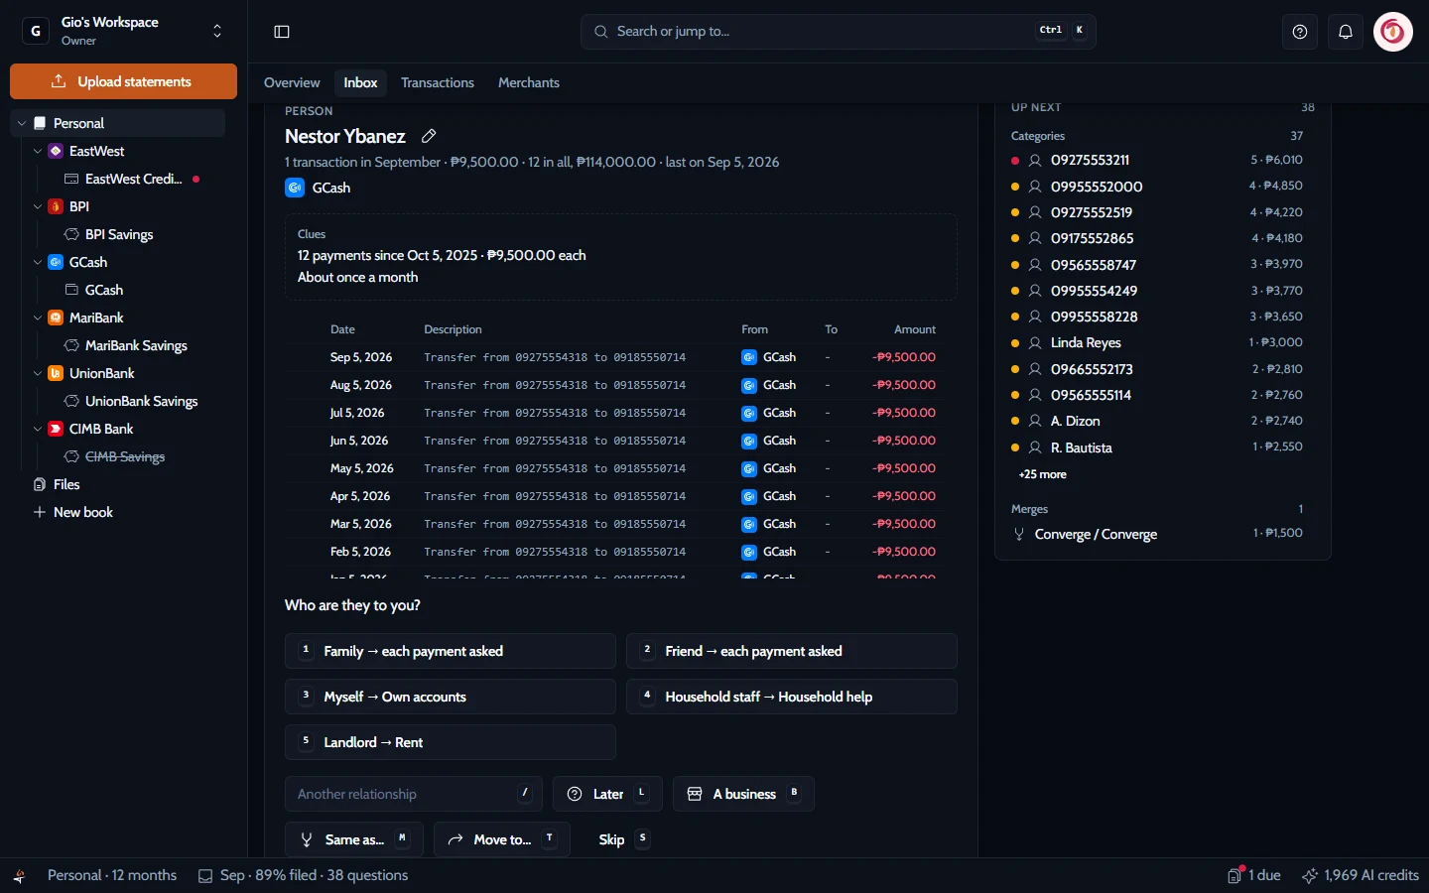1429x893 pixels.
Task: Switch to the Merchants tab
Action: pos(529,82)
